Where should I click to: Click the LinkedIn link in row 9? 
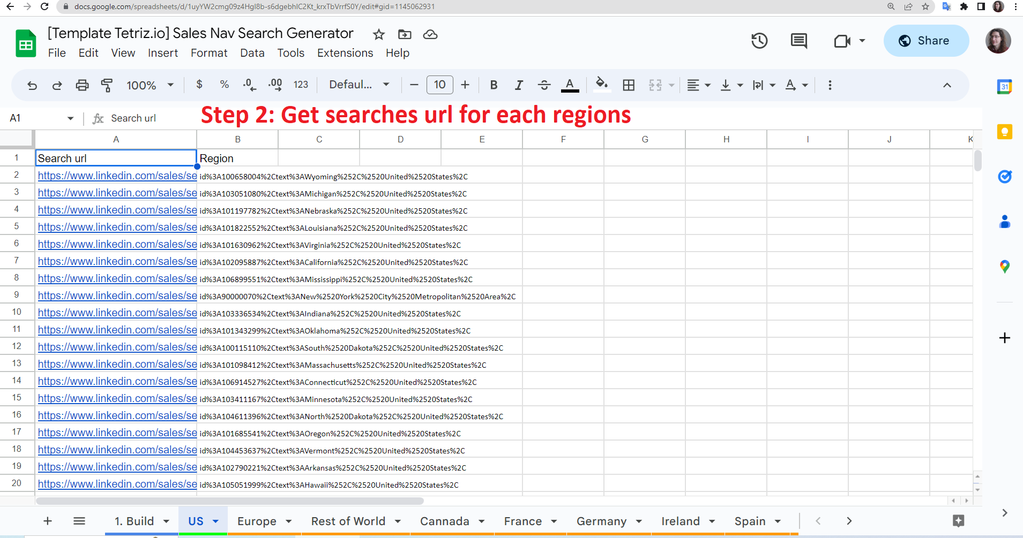[x=117, y=295]
